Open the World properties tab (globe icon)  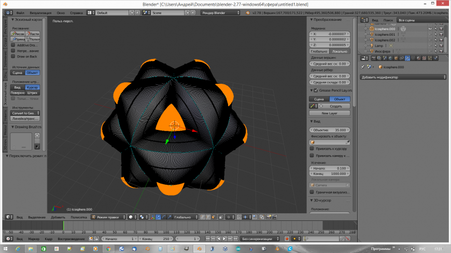pos(390,58)
